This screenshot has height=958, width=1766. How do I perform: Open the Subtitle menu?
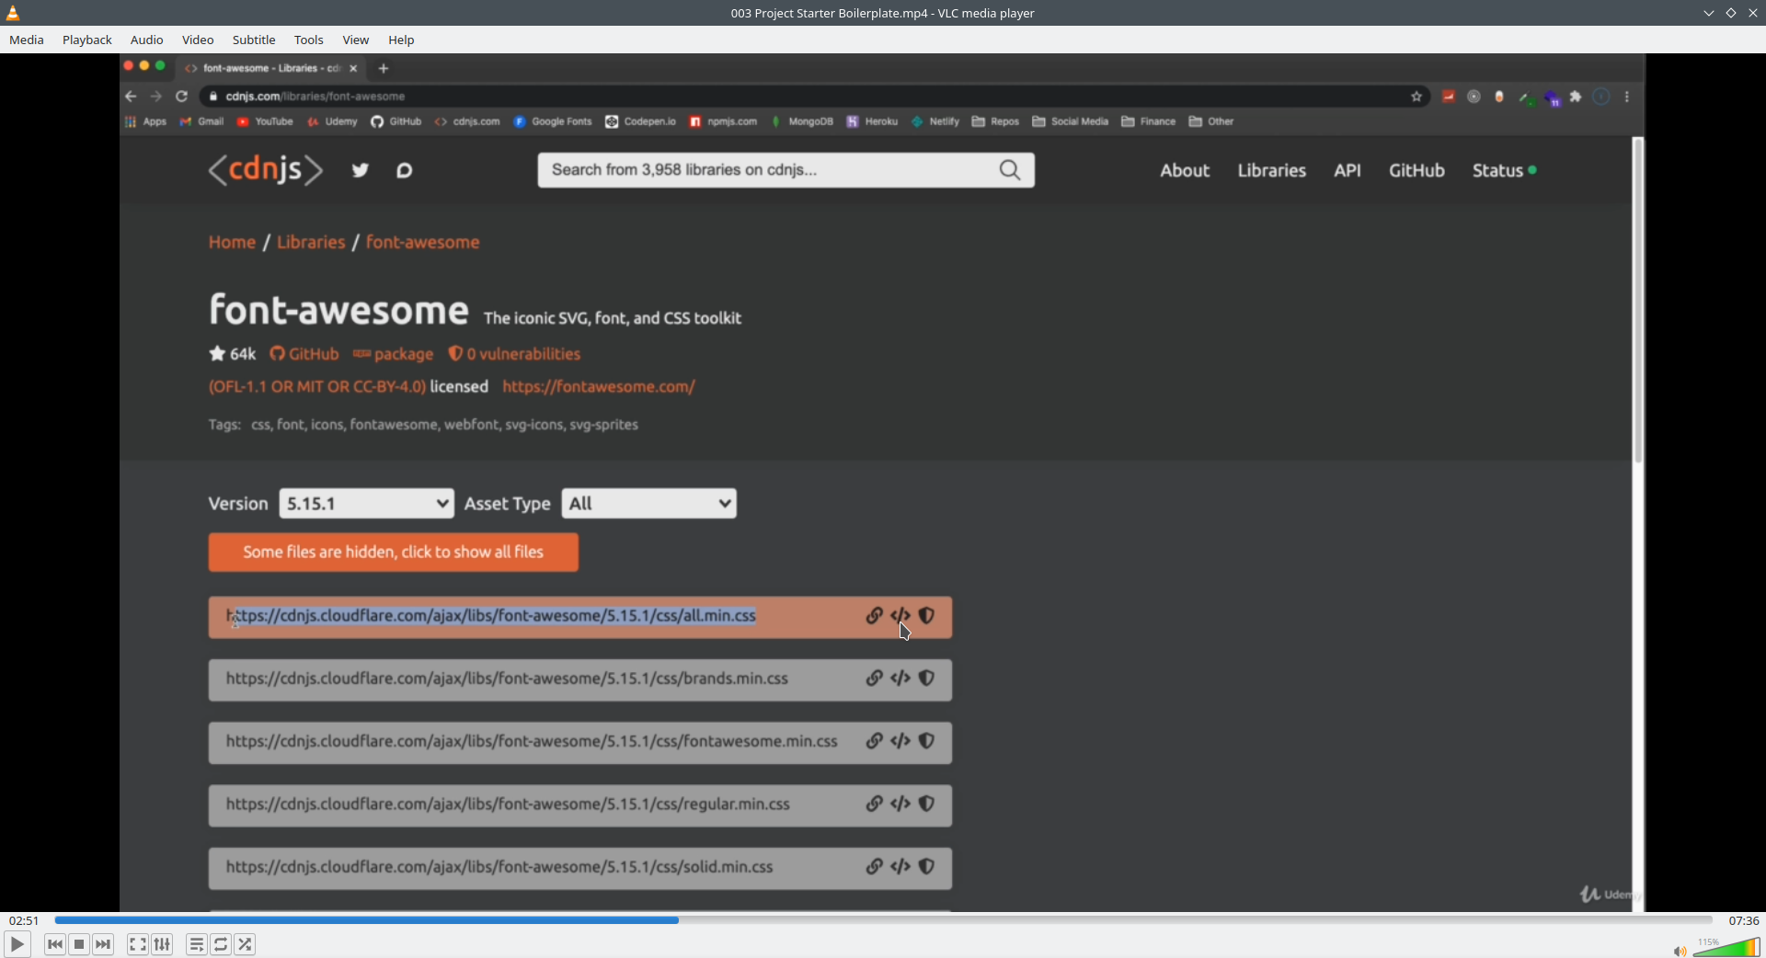tap(254, 40)
